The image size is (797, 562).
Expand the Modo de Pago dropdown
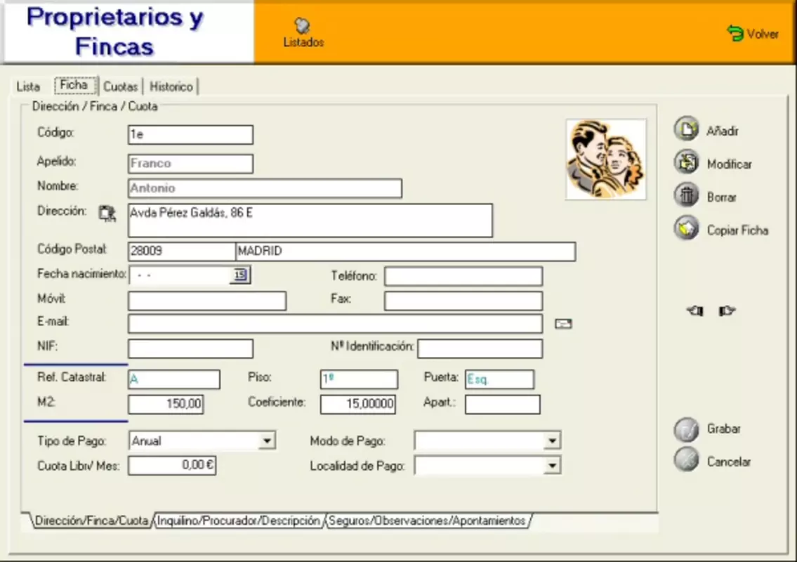click(x=552, y=440)
